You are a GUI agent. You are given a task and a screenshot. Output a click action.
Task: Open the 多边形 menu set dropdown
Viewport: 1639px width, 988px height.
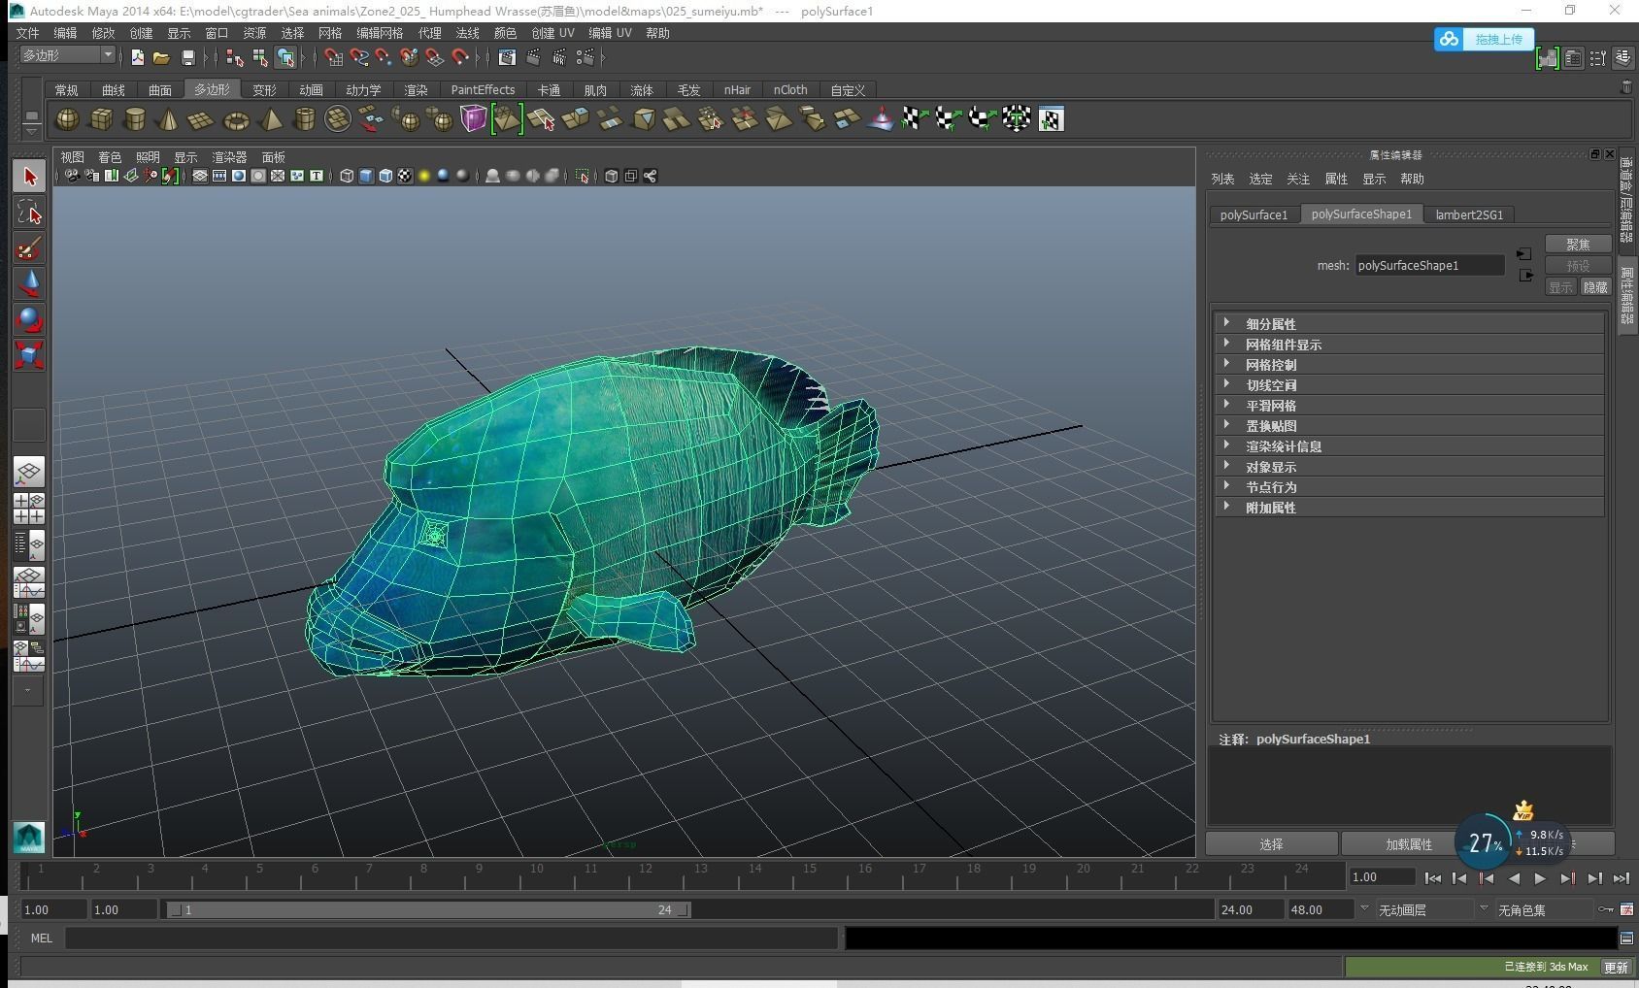click(68, 55)
